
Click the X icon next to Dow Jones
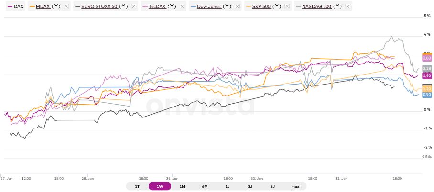pos(236,7)
